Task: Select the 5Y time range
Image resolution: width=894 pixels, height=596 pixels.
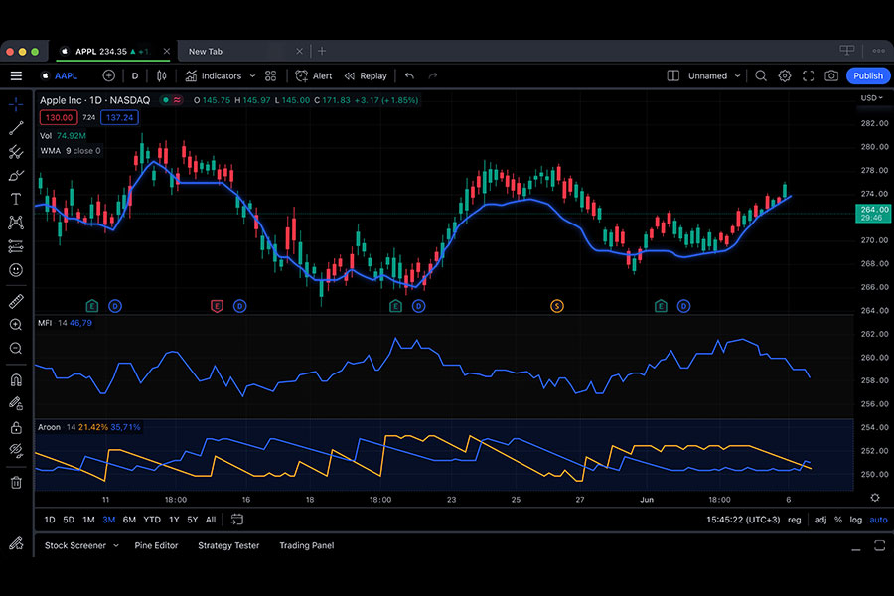Action: [192, 520]
